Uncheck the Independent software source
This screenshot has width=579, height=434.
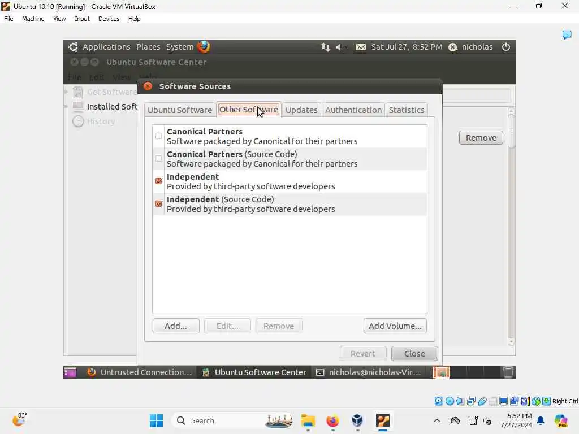[159, 181]
